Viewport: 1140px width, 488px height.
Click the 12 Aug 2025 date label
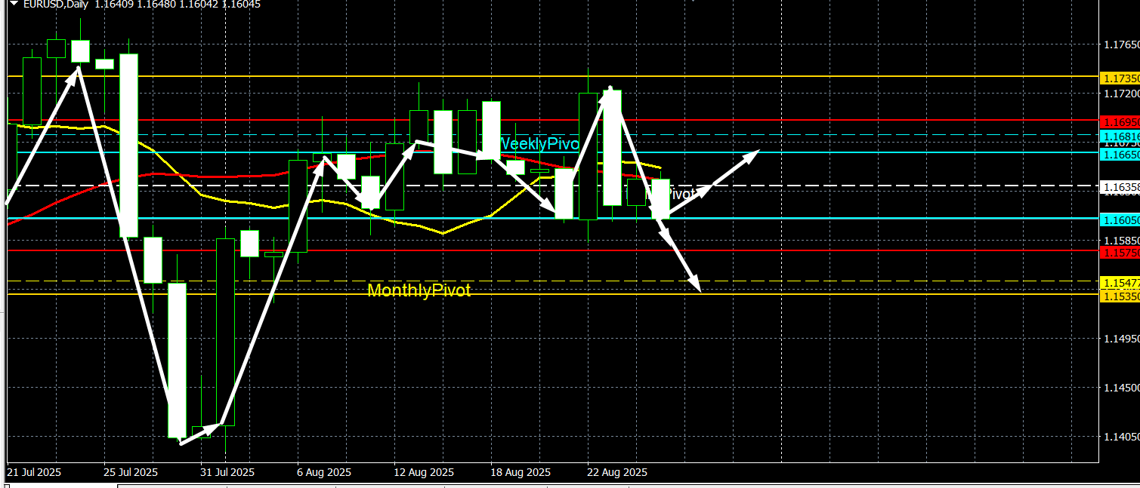coord(424,473)
